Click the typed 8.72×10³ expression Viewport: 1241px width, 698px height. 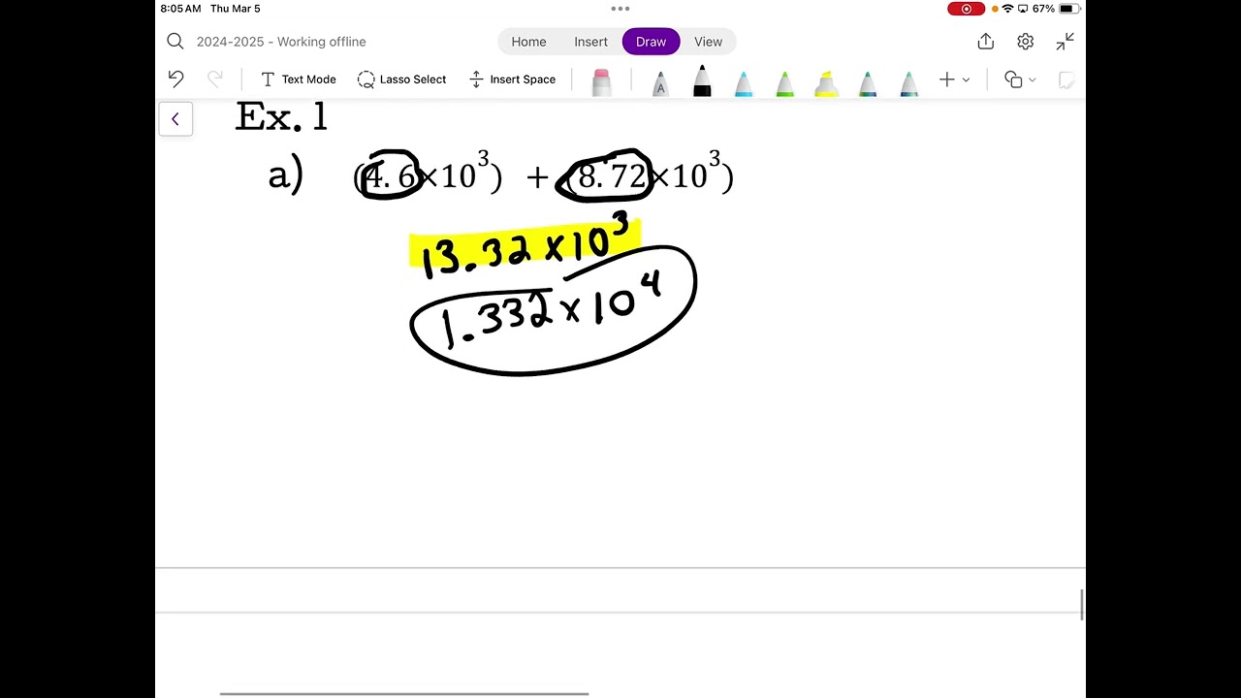point(649,174)
